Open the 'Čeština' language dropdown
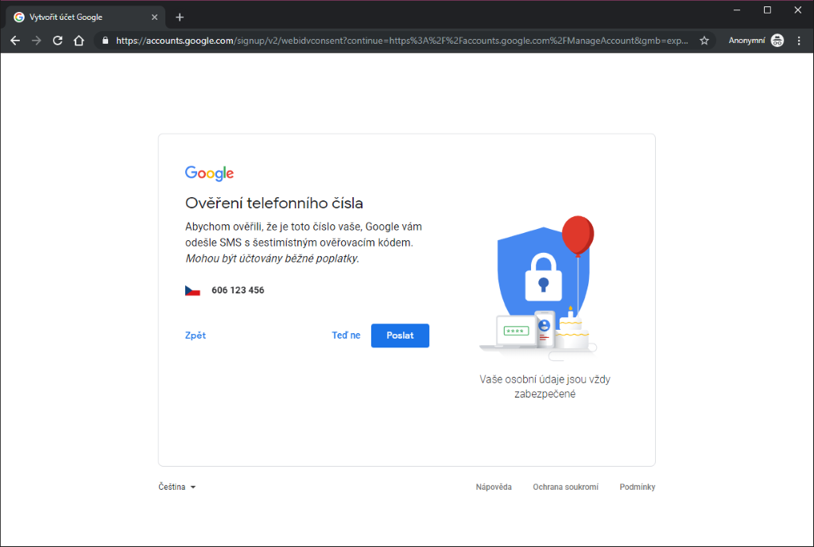Image resolution: width=814 pixels, height=547 pixels. 177,487
